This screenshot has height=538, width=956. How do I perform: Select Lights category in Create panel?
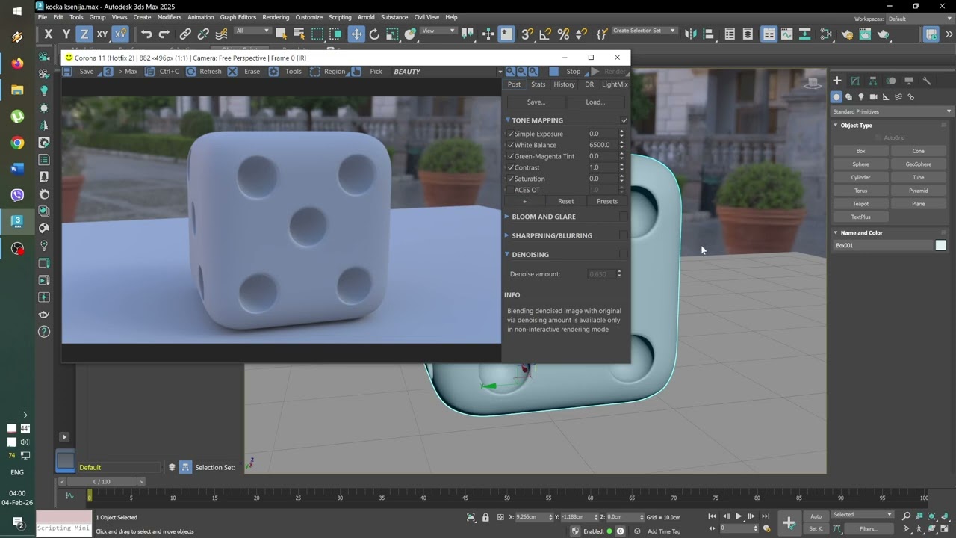tap(861, 97)
